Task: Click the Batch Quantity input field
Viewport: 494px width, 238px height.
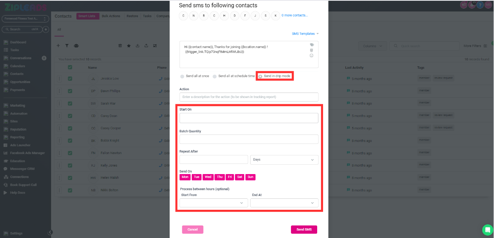Action: click(x=249, y=139)
